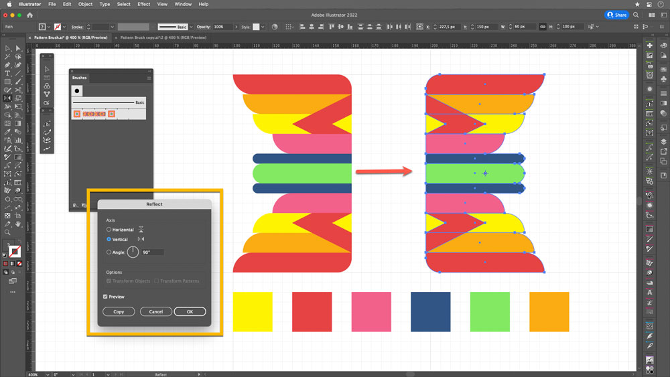The image size is (670, 377).
Task: Click the navy blue color square
Action: pyautogui.click(x=430, y=311)
